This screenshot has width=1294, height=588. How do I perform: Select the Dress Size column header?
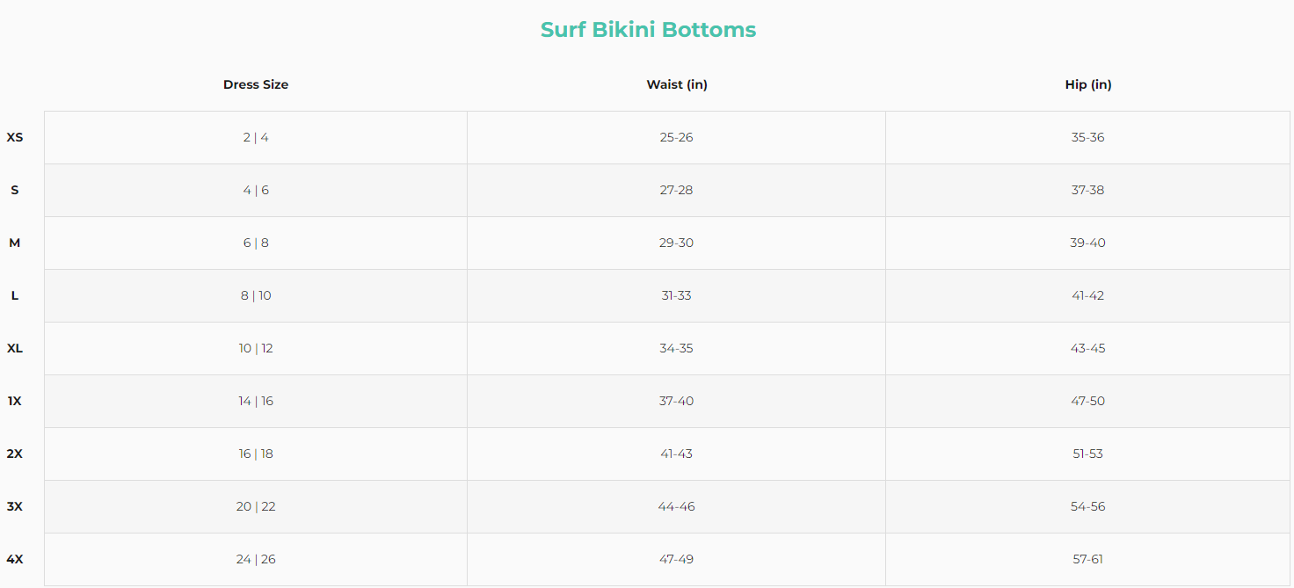[x=256, y=85]
